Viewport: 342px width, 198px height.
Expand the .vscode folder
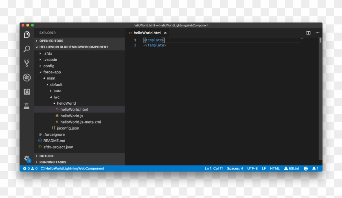(79, 59)
